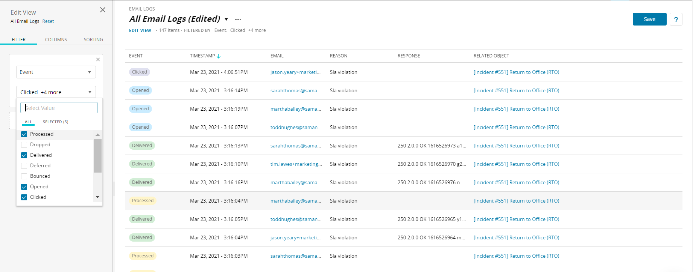Sort by the Timestamp column header
Screen dimensions: 693x272
[202, 56]
